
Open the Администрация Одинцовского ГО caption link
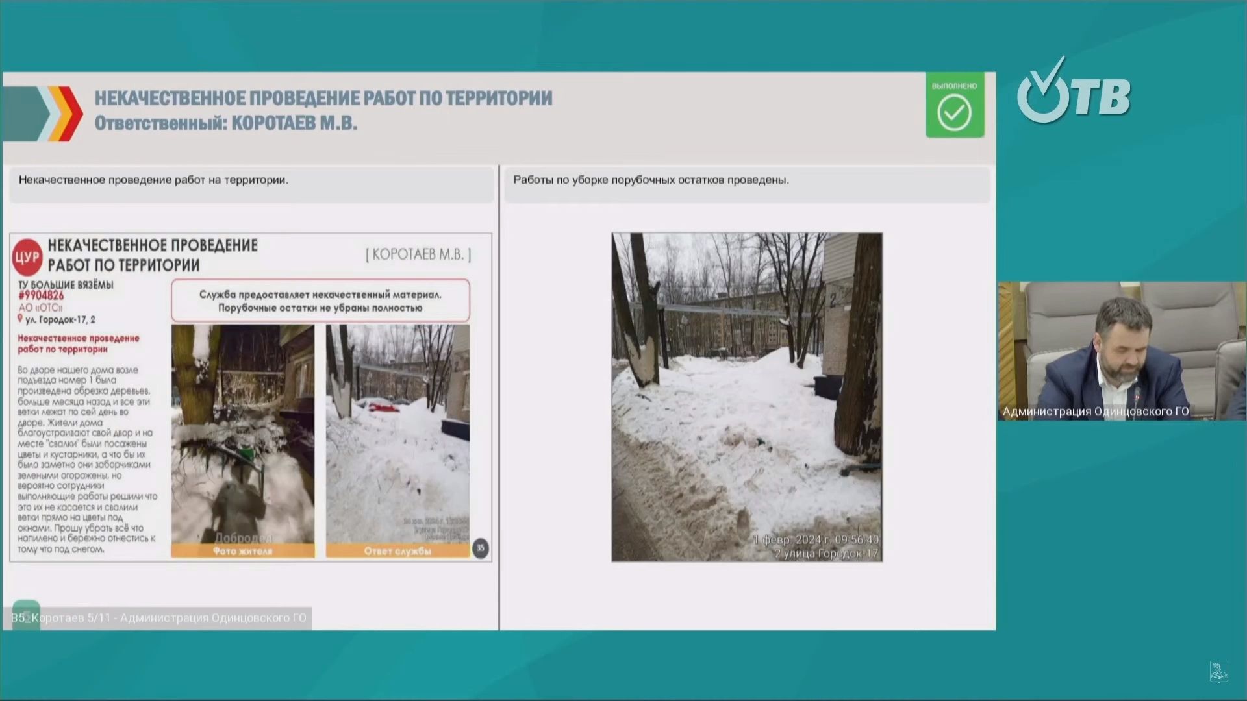[x=1095, y=410]
